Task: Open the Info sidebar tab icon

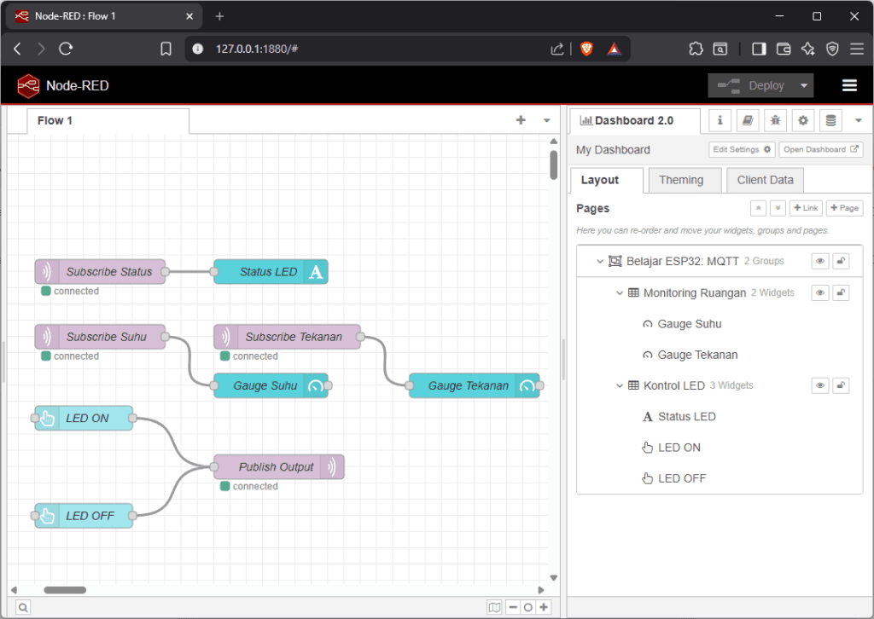Action: [720, 120]
